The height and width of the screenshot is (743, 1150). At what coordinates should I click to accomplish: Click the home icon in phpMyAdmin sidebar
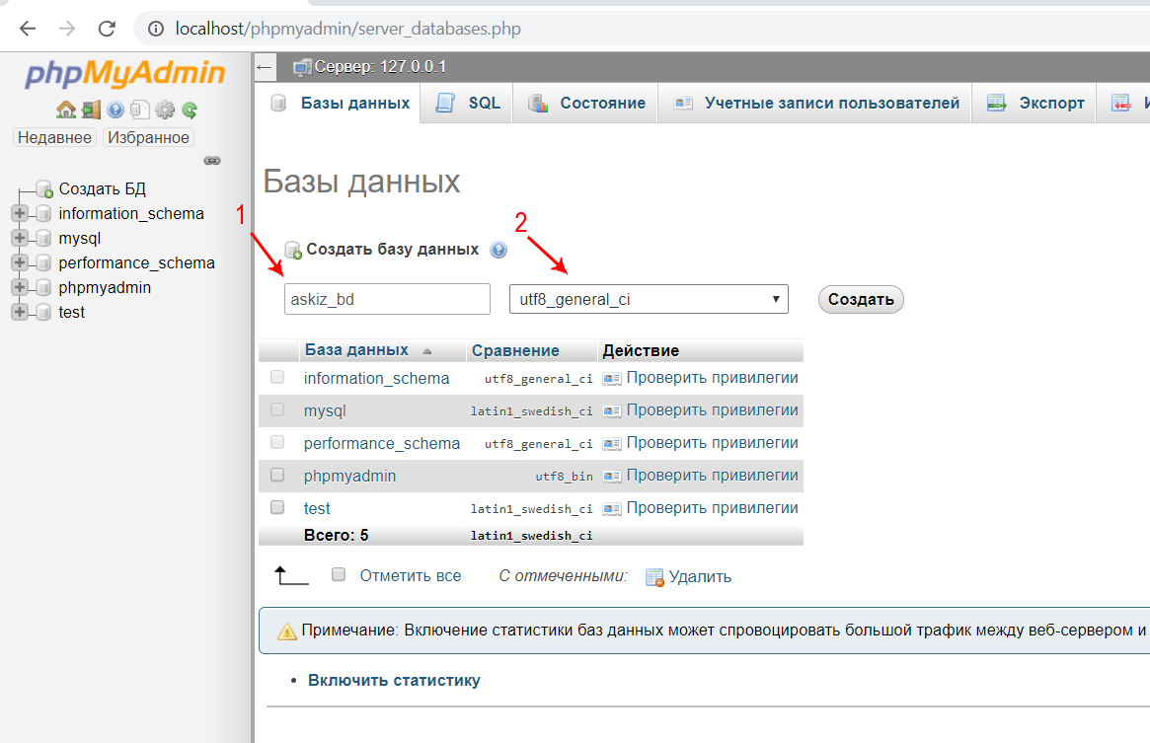(65, 110)
